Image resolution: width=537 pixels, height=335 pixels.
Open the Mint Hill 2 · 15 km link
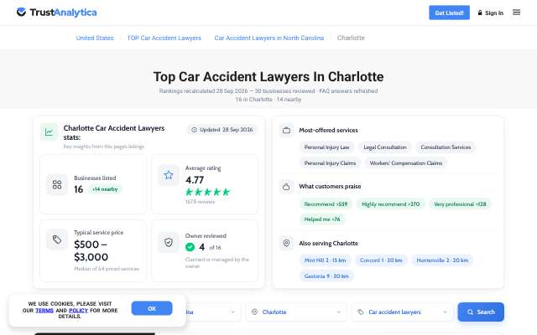pos(325,260)
